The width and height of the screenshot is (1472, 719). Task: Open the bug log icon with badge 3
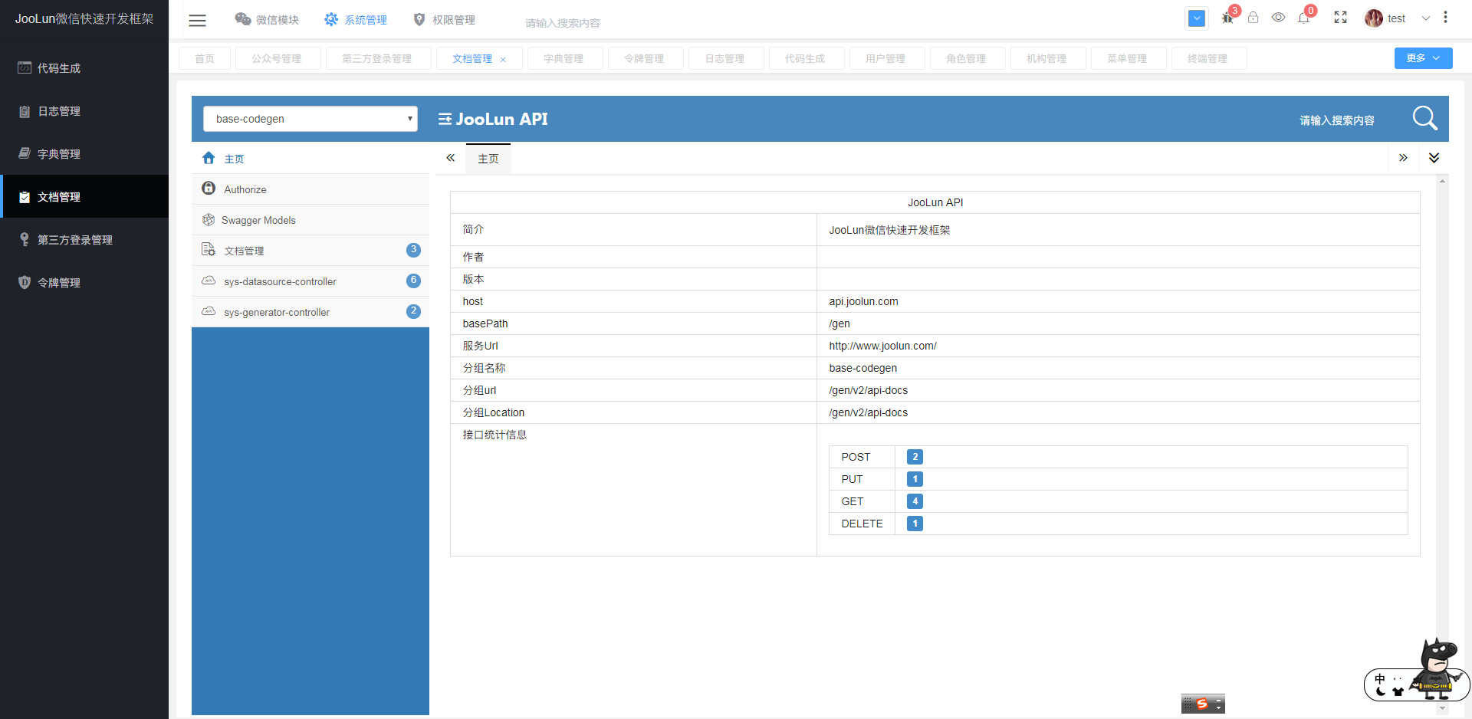pyautogui.click(x=1228, y=17)
